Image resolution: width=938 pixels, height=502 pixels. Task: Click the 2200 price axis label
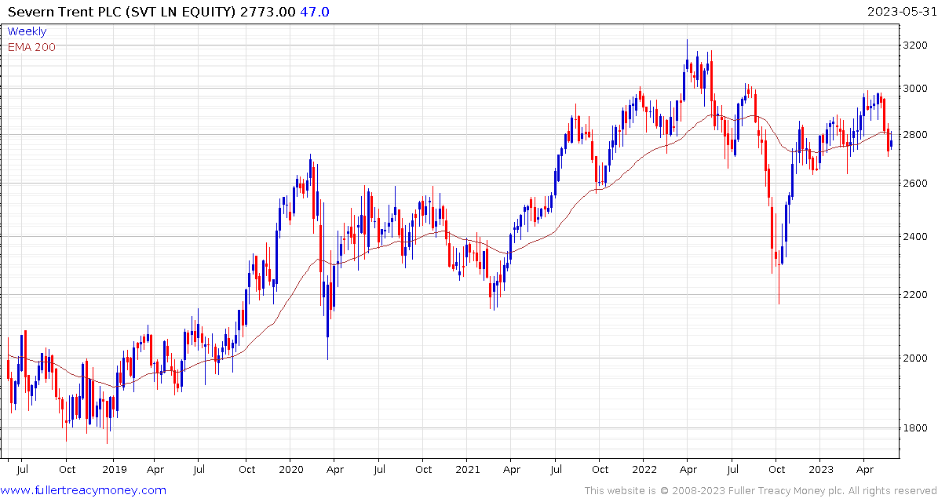(x=914, y=295)
